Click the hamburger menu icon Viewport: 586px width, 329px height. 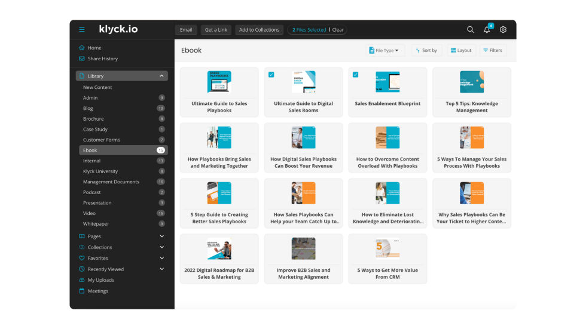click(82, 29)
